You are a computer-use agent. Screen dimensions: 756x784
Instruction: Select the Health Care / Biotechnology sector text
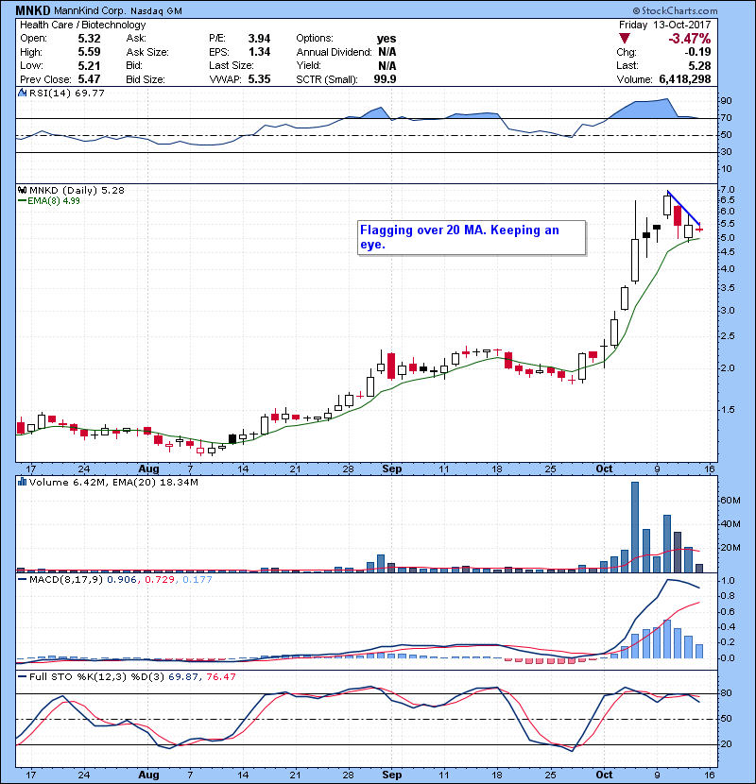point(83,25)
